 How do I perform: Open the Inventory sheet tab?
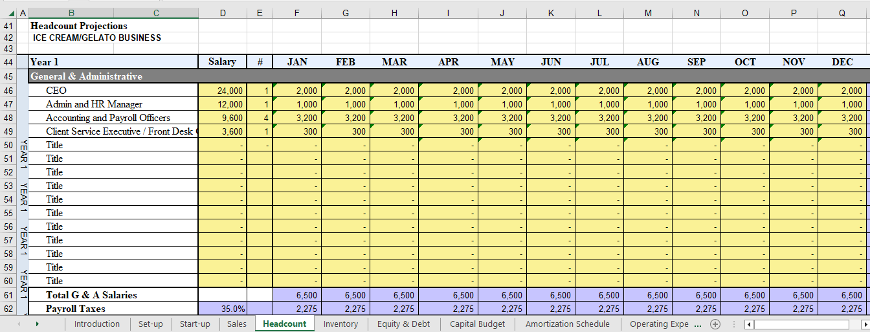coord(340,324)
